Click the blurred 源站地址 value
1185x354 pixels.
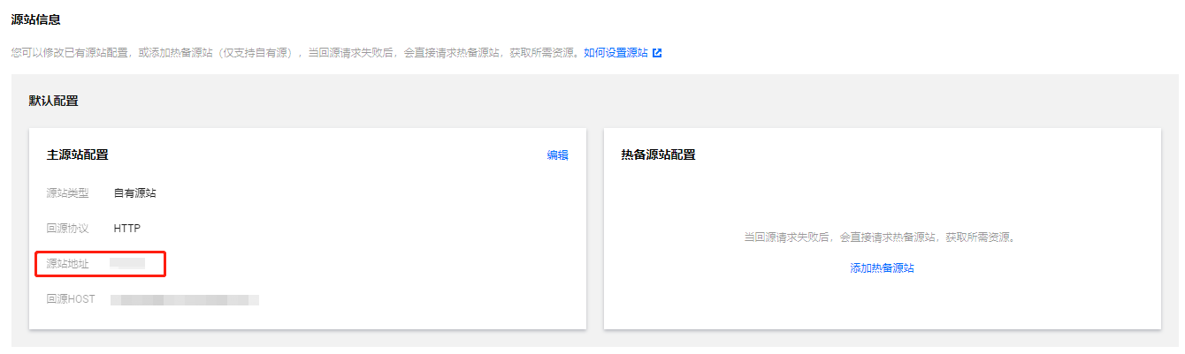[127, 264]
